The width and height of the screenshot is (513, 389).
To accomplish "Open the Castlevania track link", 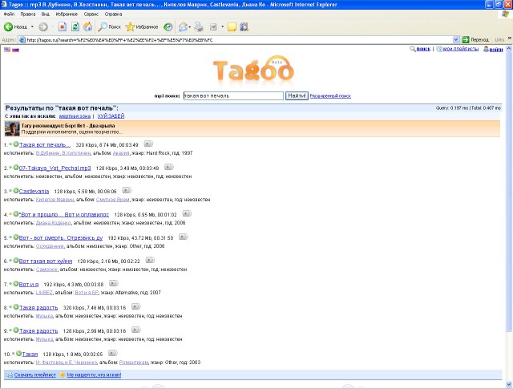I will [x=34, y=191].
